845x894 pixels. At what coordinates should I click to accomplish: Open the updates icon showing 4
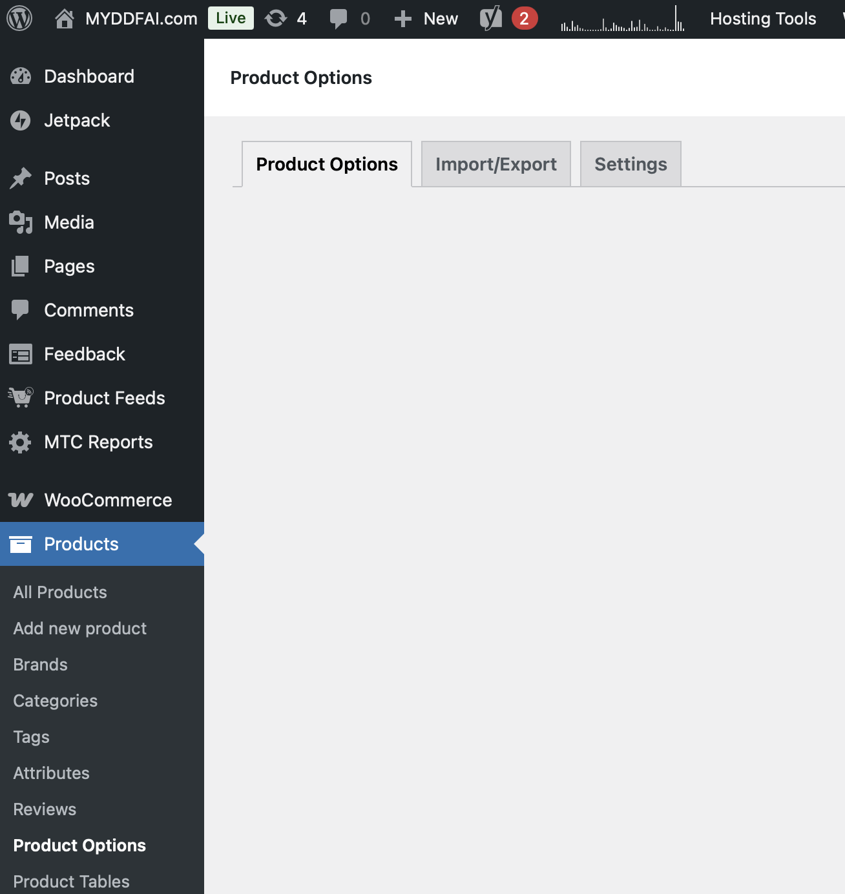tap(276, 19)
